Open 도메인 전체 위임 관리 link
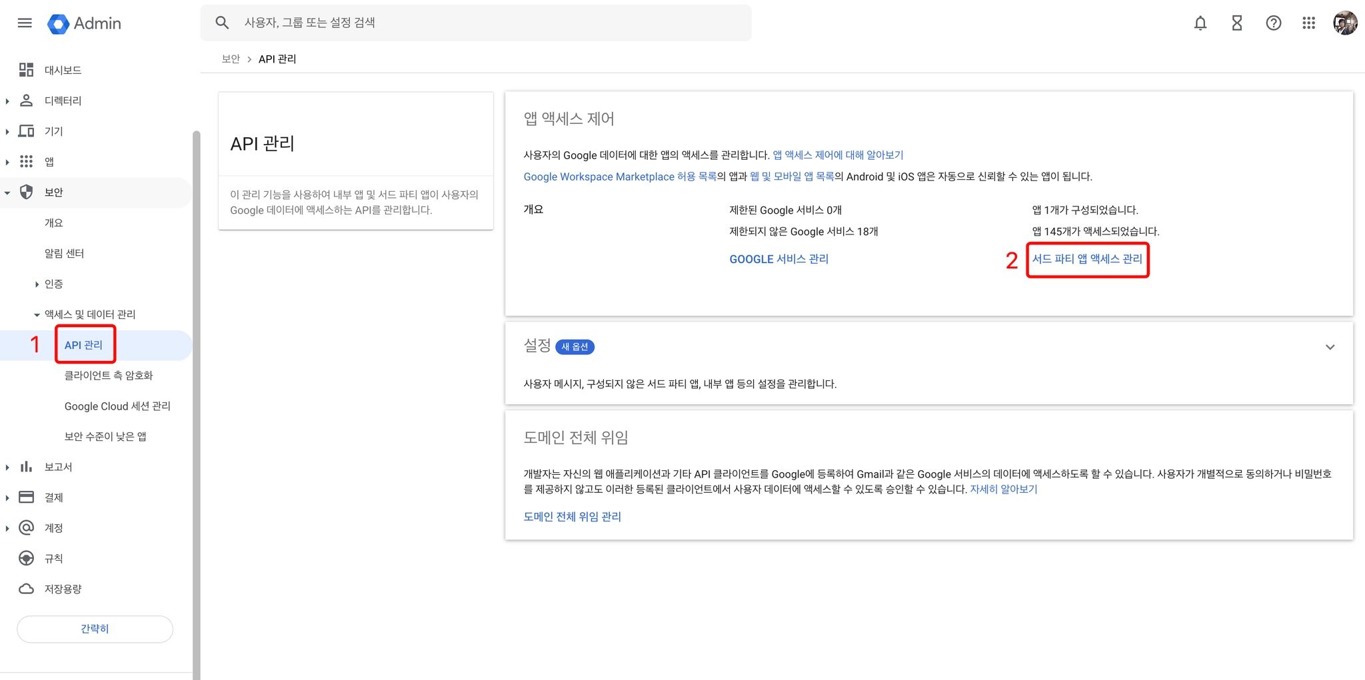Viewport: 1365px width, 680px height. pyautogui.click(x=572, y=517)
